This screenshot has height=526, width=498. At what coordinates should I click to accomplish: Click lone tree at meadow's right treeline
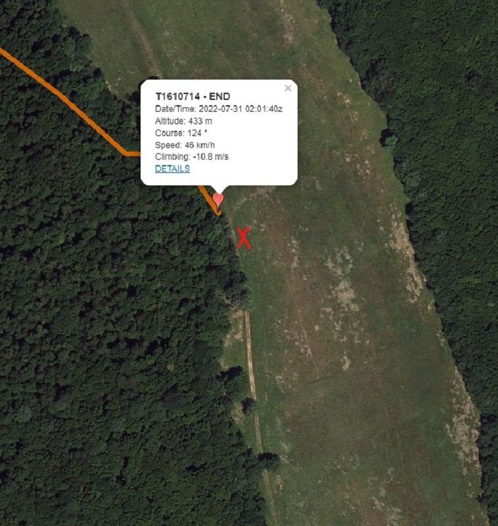point(388,139)
